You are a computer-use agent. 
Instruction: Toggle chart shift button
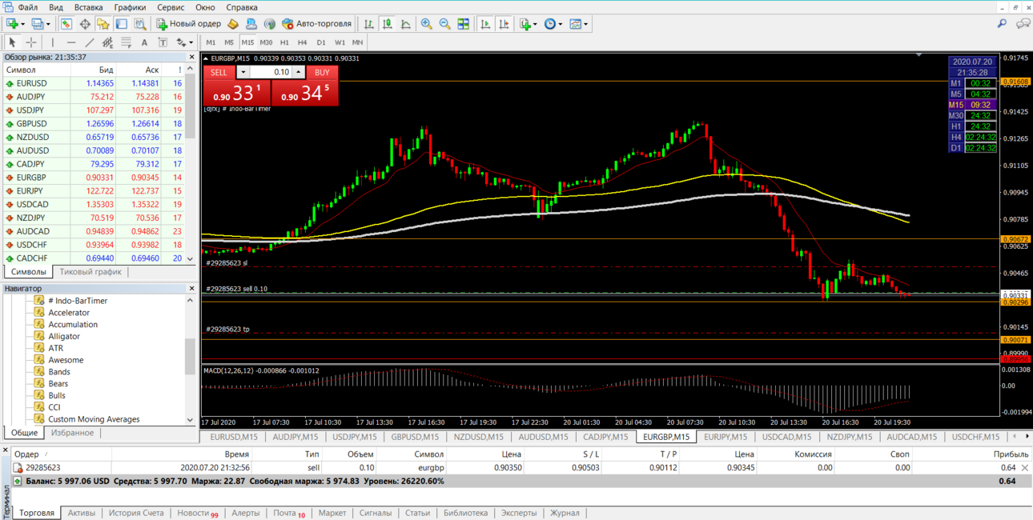(504, 24)
